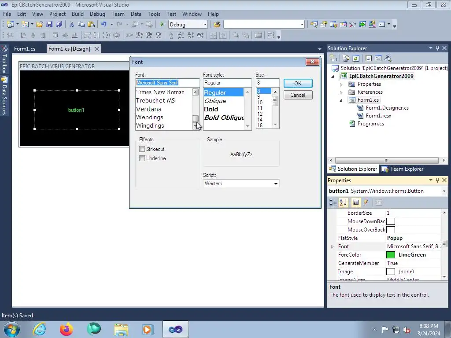Click the Open File toolbar icon
451x338 pixels.
pos(39,25)
